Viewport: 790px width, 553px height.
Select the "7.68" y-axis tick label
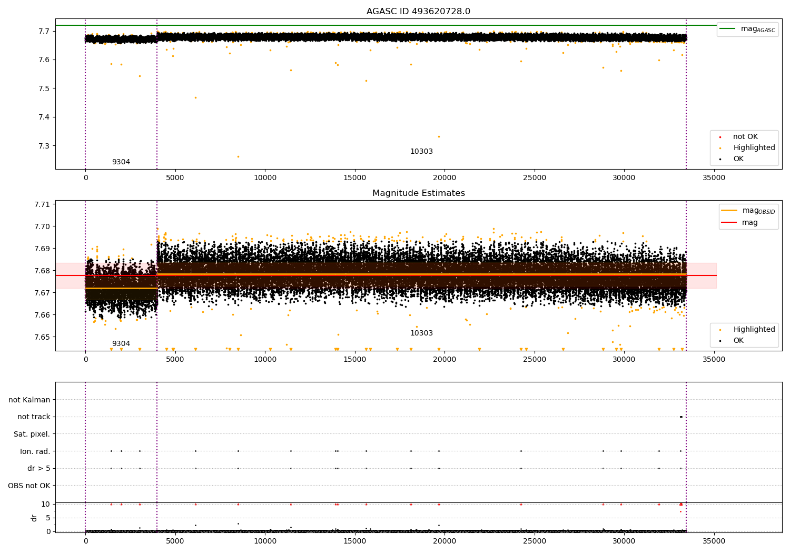(42, 271)
